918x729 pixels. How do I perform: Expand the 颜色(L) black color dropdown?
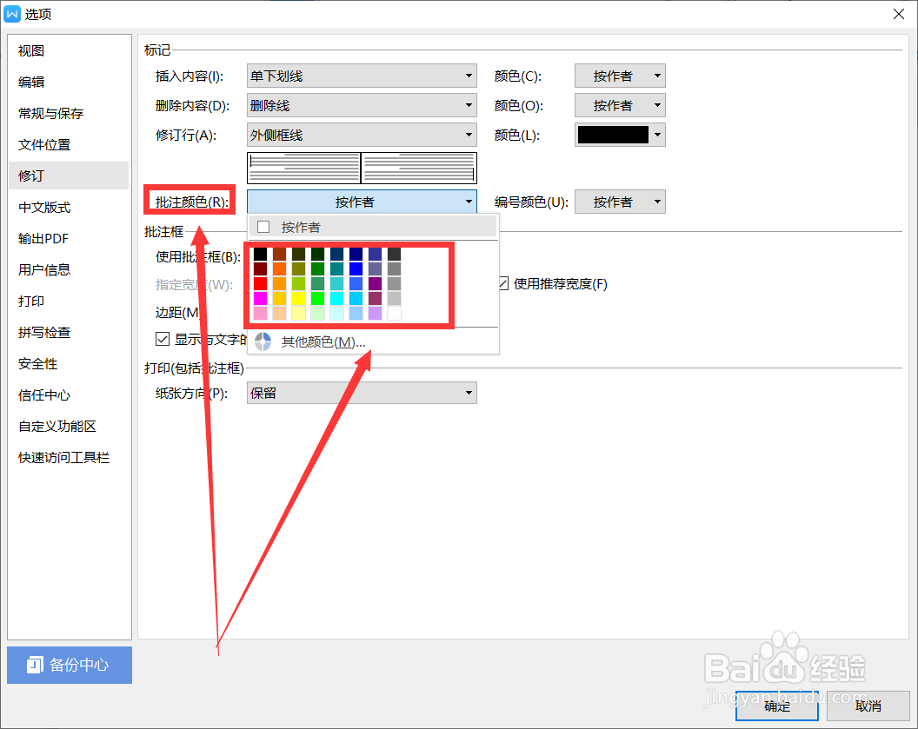620,136
